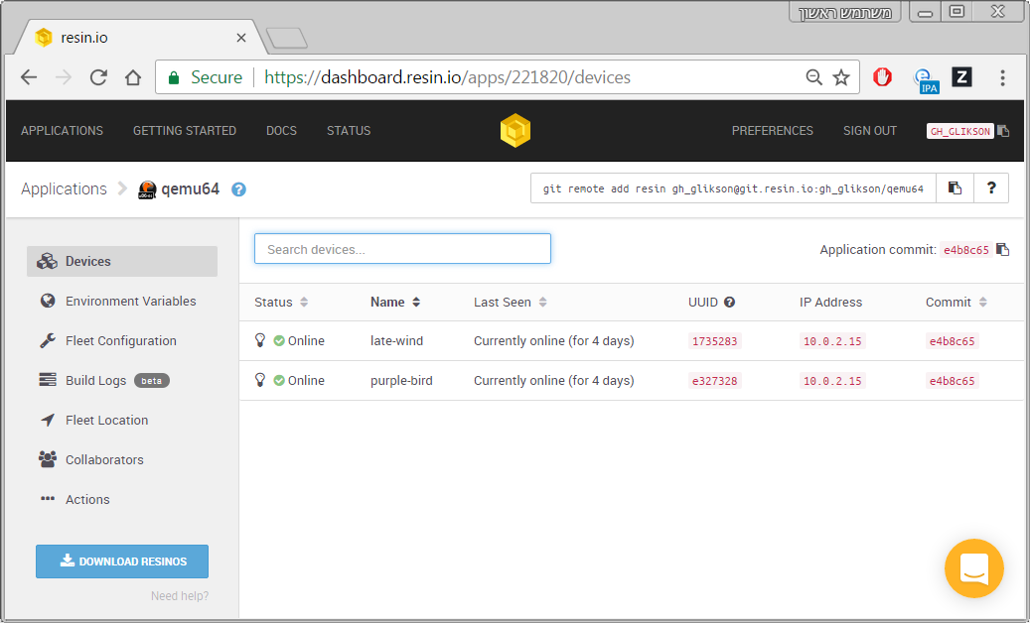This screenshot has width=1030, height=623.
Task: Click the git remote add command text
Action: (733, 188)
